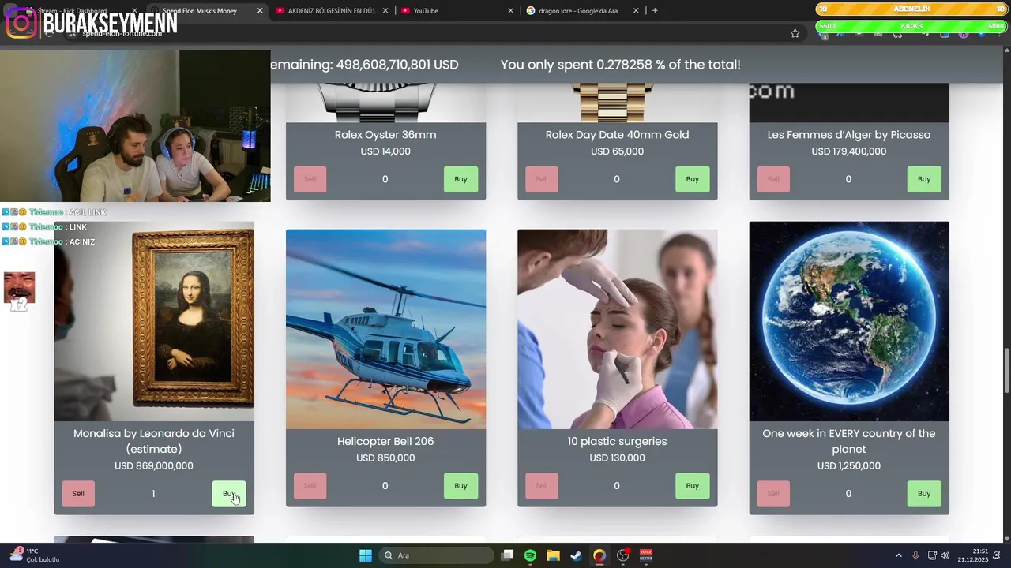This screenshot has width=1011, height=568.
Task: Open a new browser tab with plus icon
Action: pyautogui.click(x=655, y=11)
